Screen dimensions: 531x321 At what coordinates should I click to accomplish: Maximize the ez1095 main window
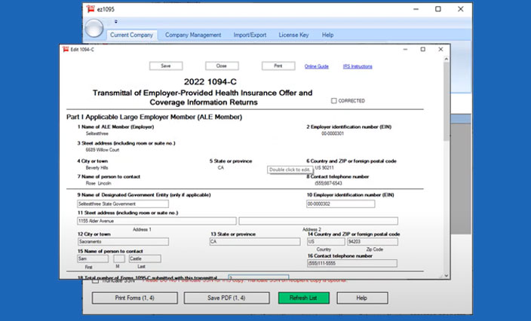(438, 9)
